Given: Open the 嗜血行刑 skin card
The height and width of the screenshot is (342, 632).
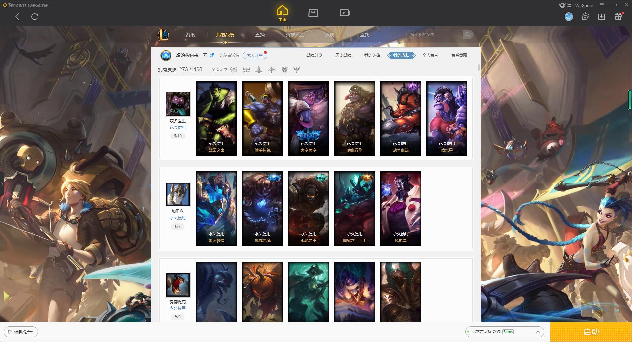Looking at the screenshot, I should (355, 118).
